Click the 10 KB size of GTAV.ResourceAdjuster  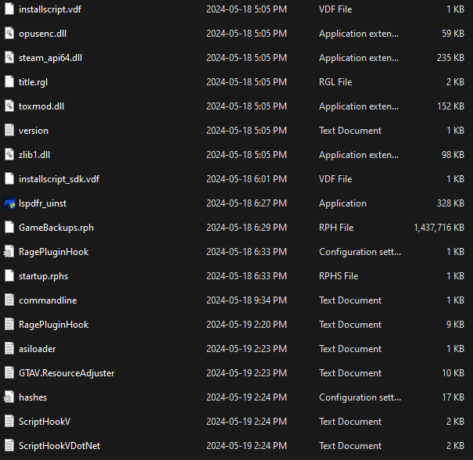(453, 373)
